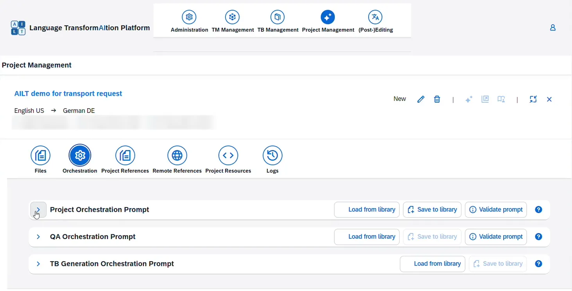Open TB Management from top navigation

pyautogui.click(x=277, y=17)
